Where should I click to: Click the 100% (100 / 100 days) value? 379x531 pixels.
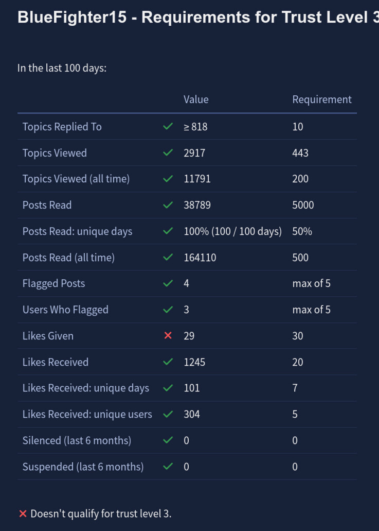pos(232,231)
